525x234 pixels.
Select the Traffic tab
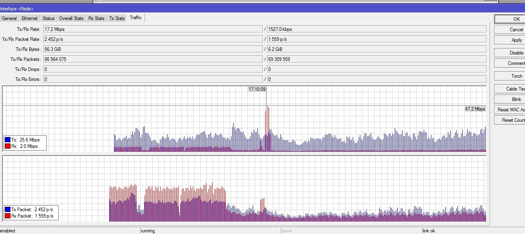click(x=136, y=18)
